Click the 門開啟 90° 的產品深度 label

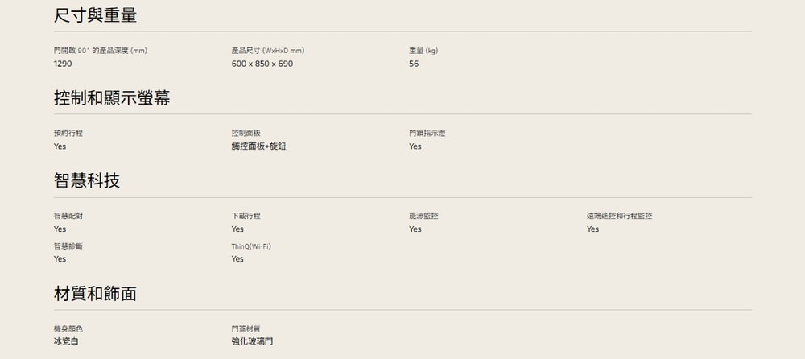point(101,51)
